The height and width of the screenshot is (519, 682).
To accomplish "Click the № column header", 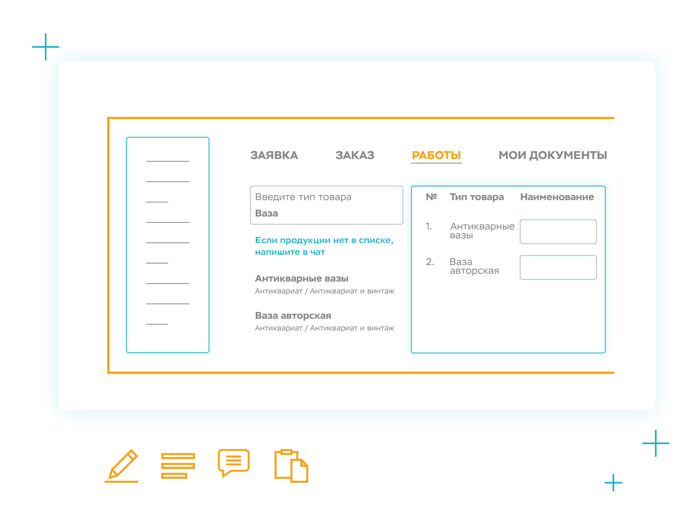I will click(431, 197).
